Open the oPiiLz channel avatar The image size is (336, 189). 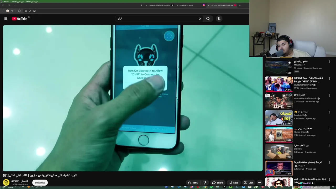point(6,182)
